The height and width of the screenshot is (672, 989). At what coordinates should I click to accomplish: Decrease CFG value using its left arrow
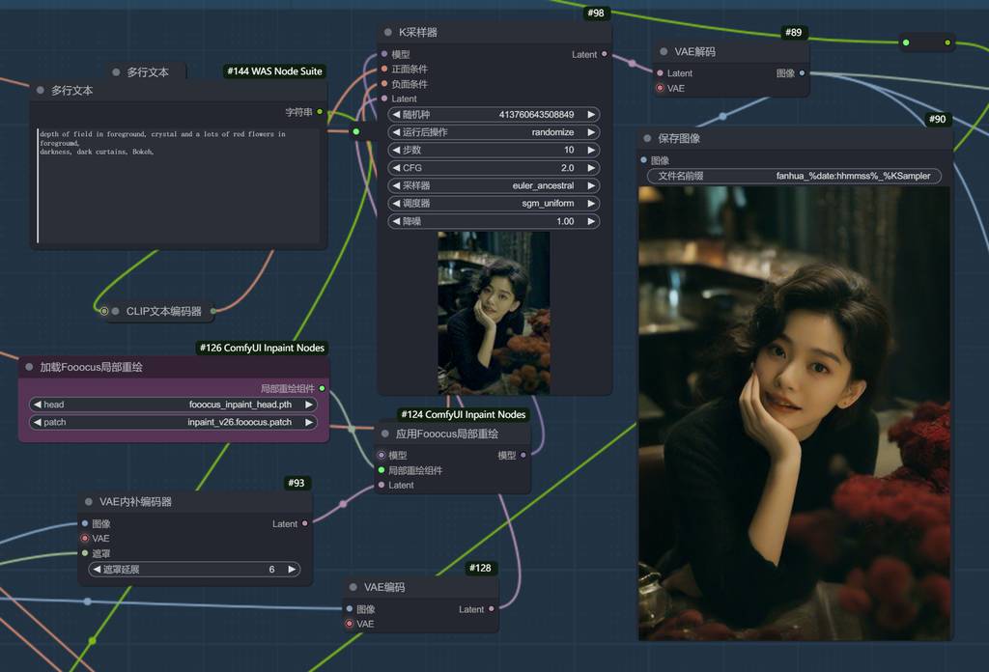396,168
